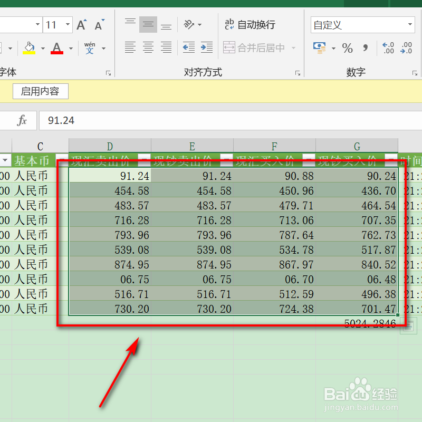
Task: Click cell with value 5024.2846
Action: click(357, 323)
